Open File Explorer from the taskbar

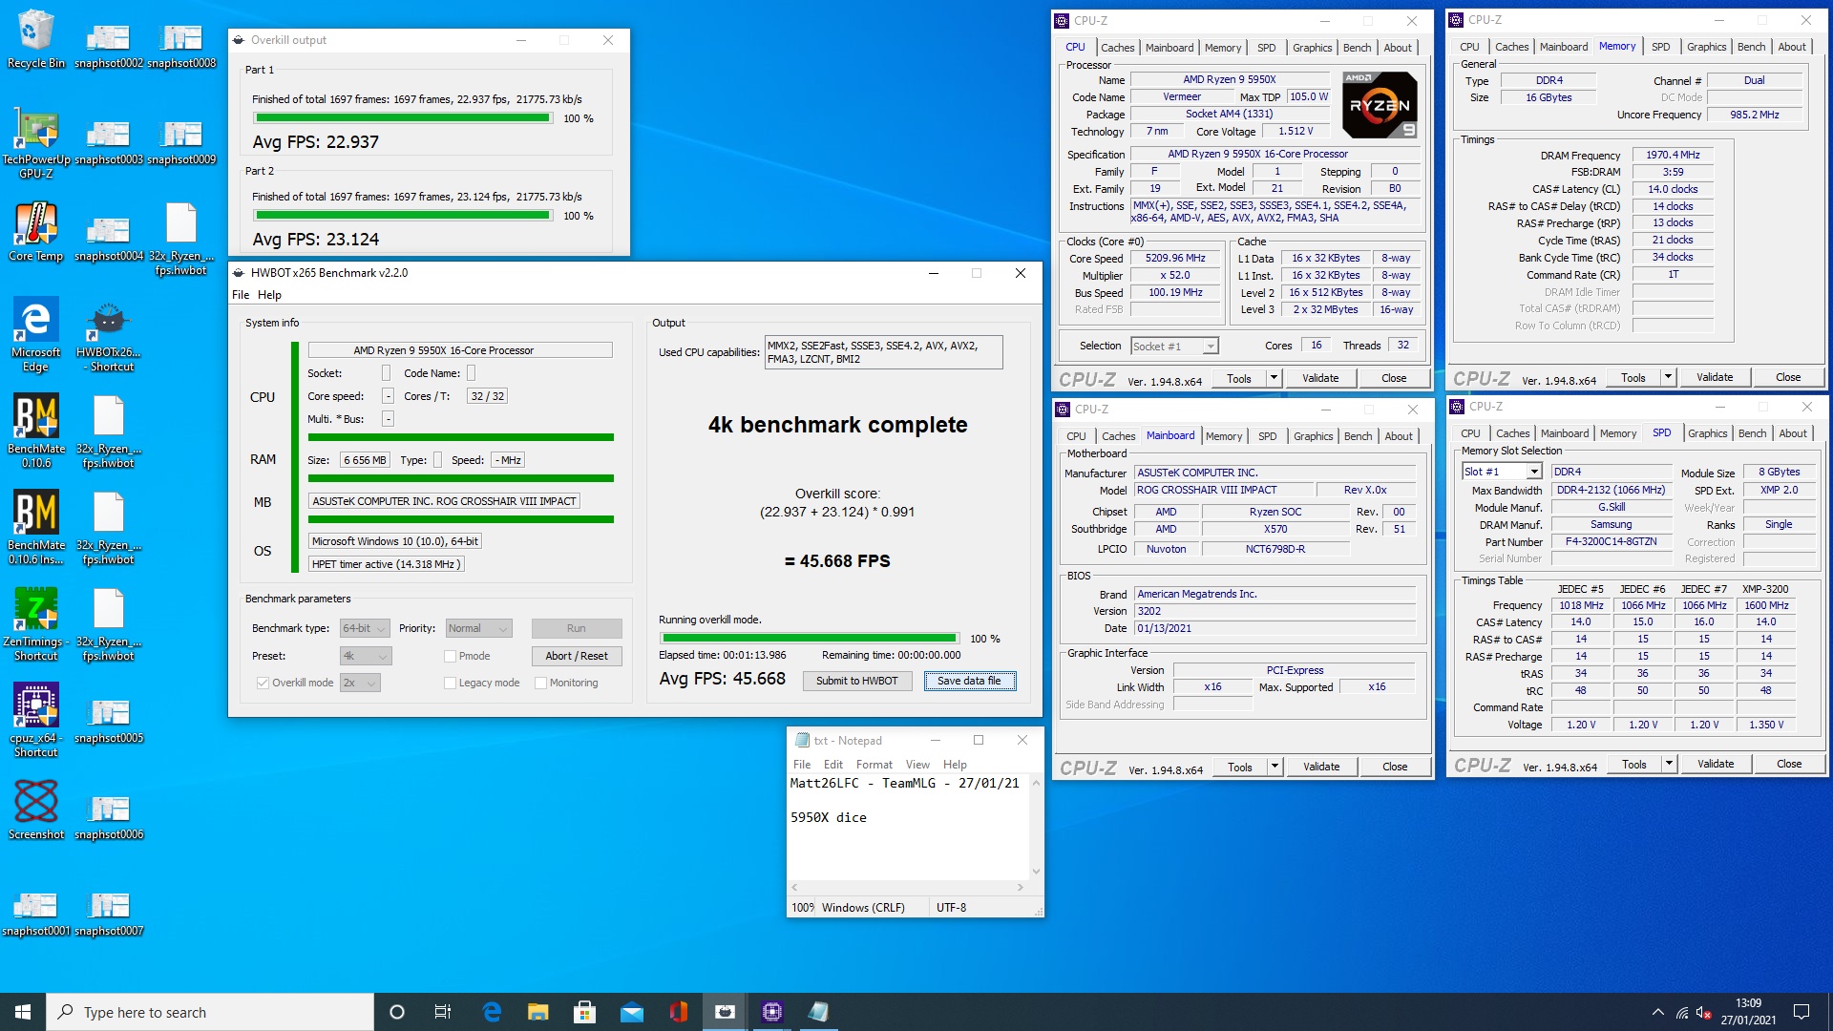point(537,1012)
